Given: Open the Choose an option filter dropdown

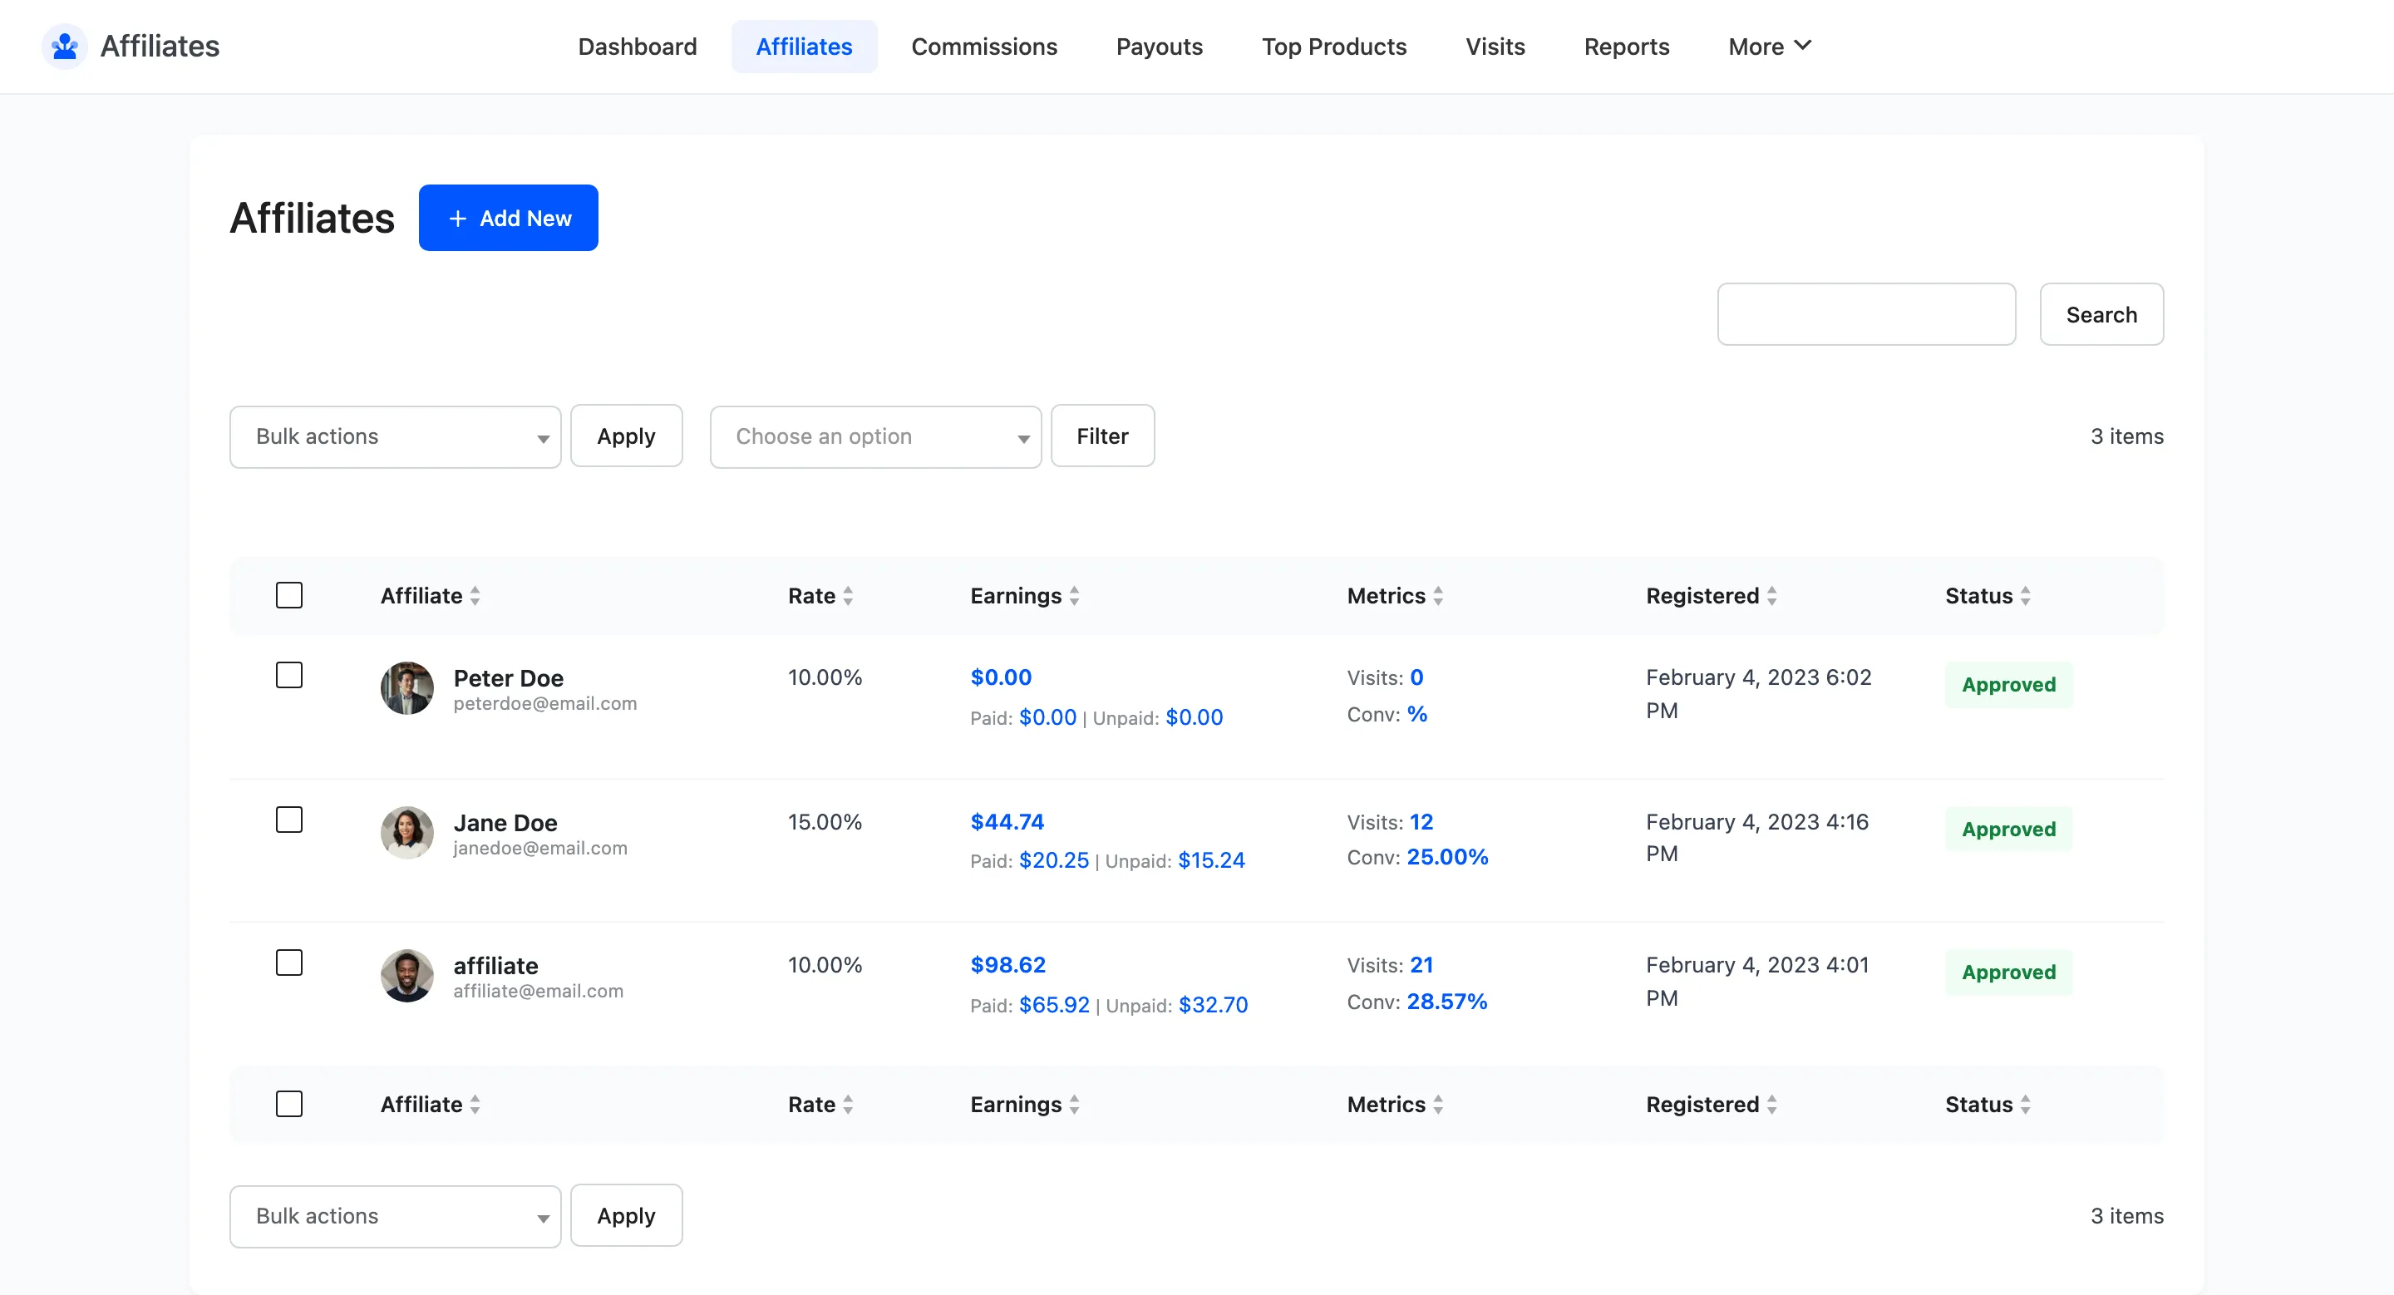Looking at the screenshot, I should point(875,436).
